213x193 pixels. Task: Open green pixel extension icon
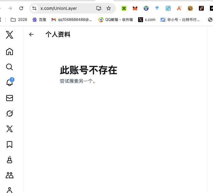point(124,8)
